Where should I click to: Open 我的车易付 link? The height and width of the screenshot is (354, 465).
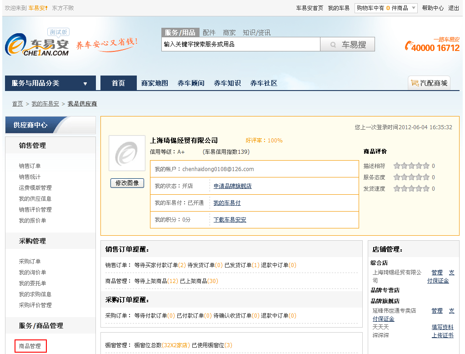(227, 203)
